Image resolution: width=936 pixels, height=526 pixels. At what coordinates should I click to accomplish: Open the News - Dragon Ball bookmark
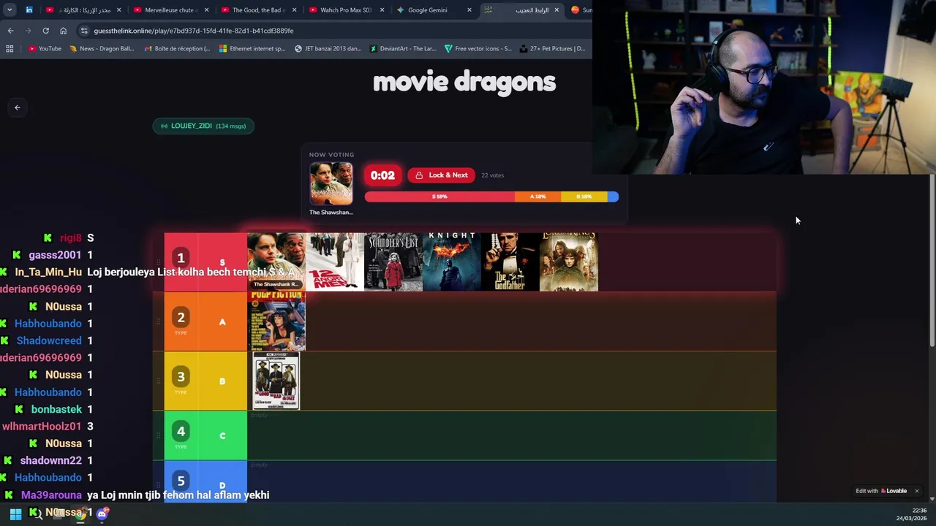pos(102,49)
